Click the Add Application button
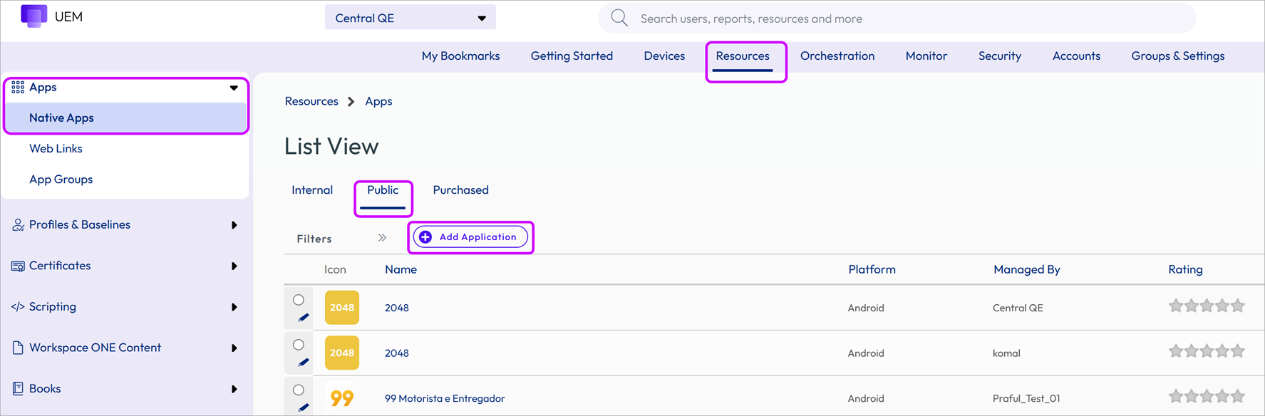 [x=470, y=237]
